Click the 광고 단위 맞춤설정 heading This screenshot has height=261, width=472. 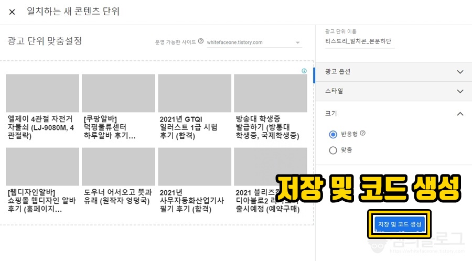45,41
